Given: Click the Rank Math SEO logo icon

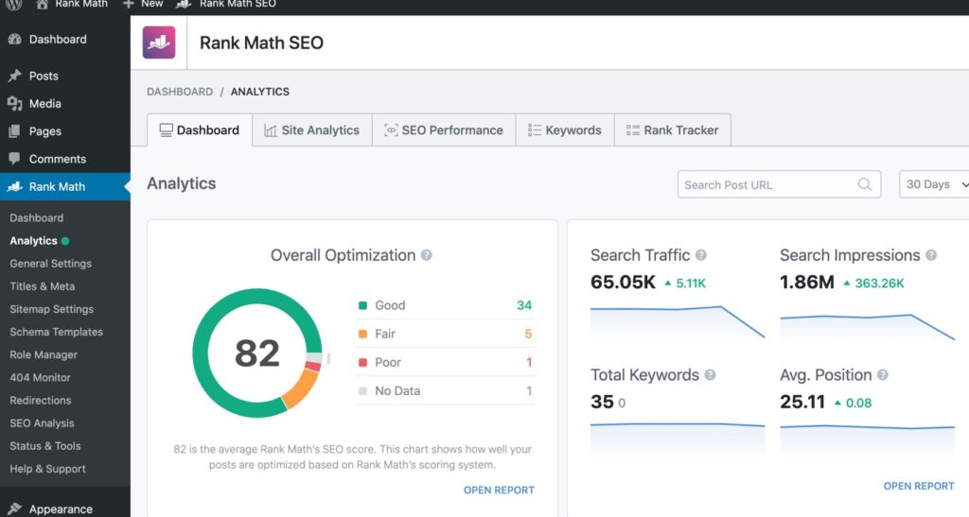Looking at the screenshot, I should pyautogui.click(x=159, y=43).
